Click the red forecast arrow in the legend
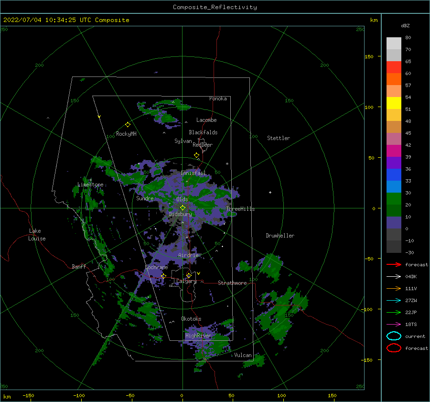The width and height of the screenshot is (430, 402). 394,264
